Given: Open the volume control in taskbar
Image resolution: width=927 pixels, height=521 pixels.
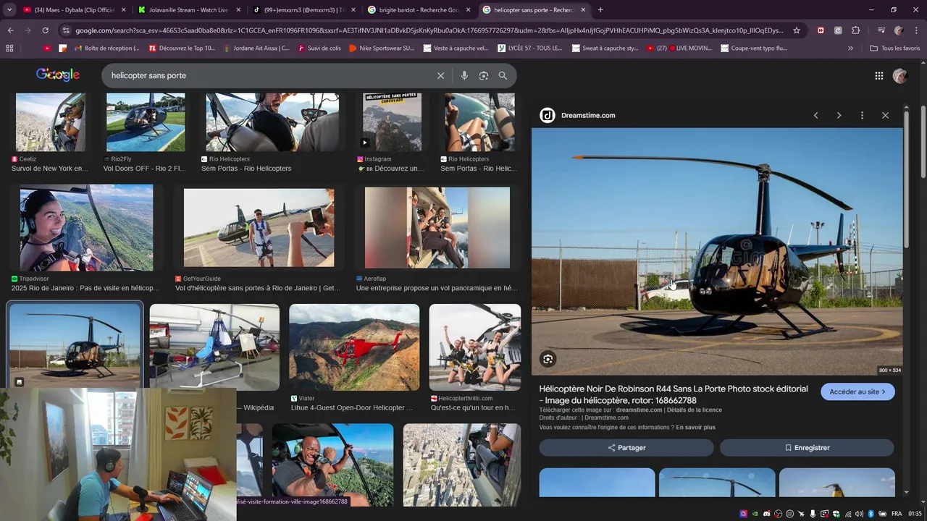Looking at the screenshot, I should click(x=860, y=514).
